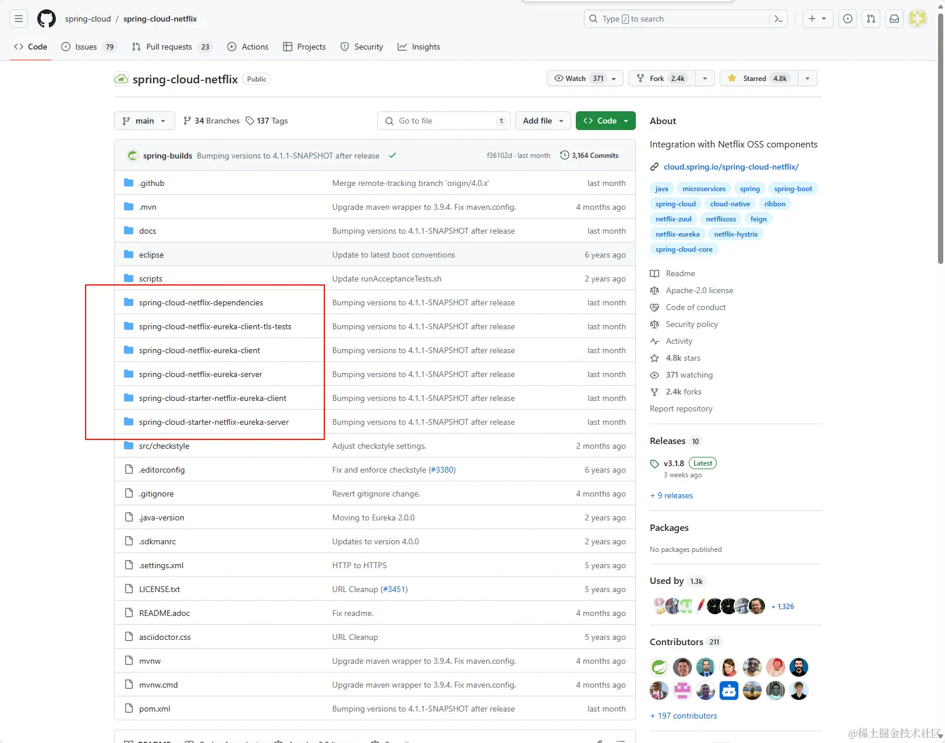Open the notifications inbox icon
This screenshot has width=945, height=743.
894,19
